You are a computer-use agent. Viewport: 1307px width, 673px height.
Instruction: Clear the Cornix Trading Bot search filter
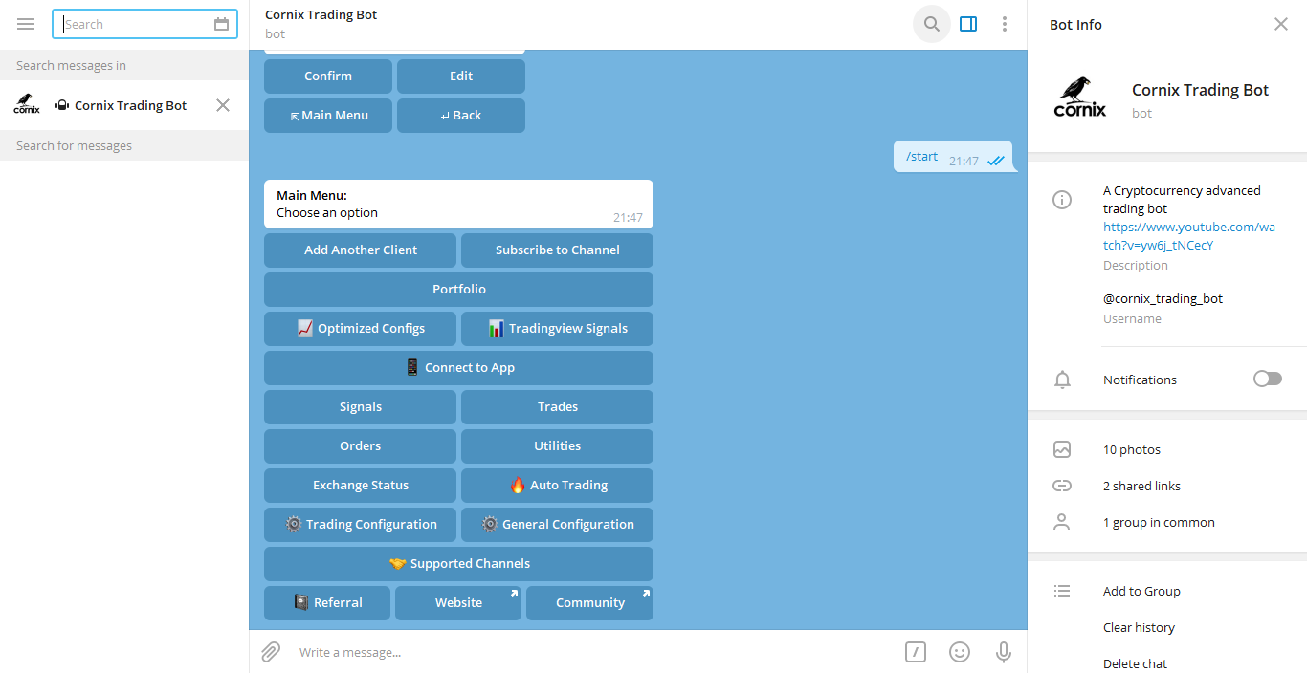coord(223,105)
